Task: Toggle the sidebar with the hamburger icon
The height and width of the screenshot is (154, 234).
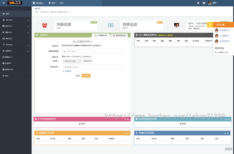Action: click(4, 3)
